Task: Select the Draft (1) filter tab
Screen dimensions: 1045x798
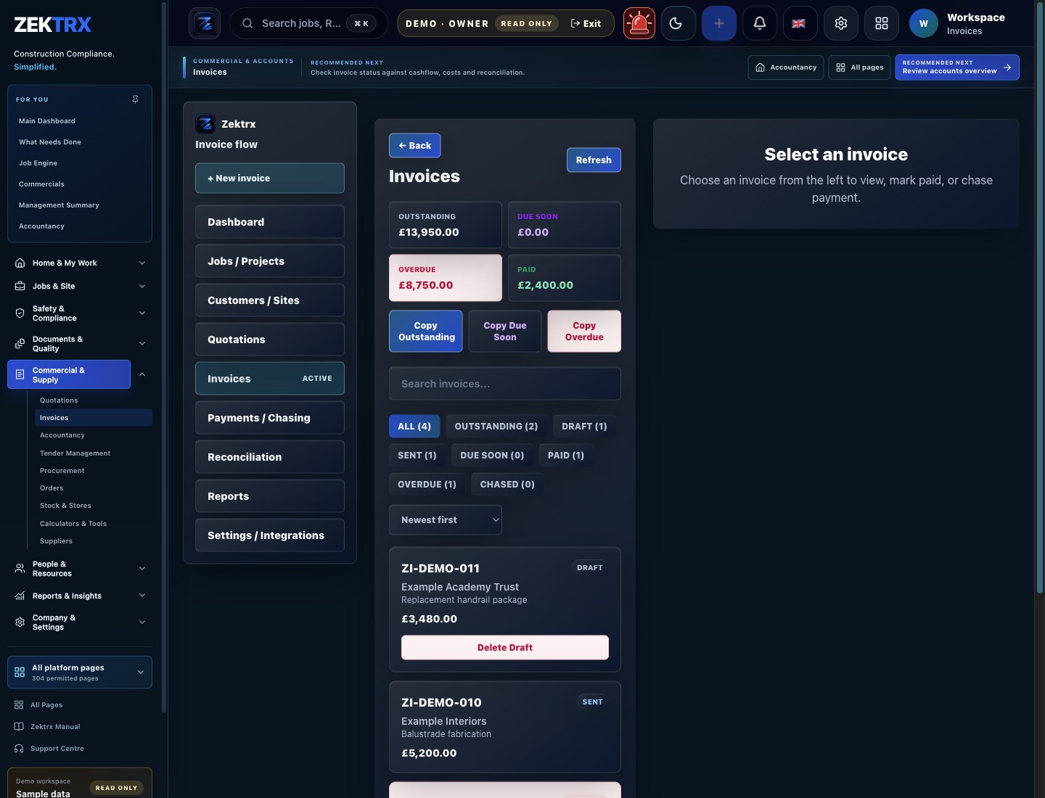Action: [x=584, y=427]
